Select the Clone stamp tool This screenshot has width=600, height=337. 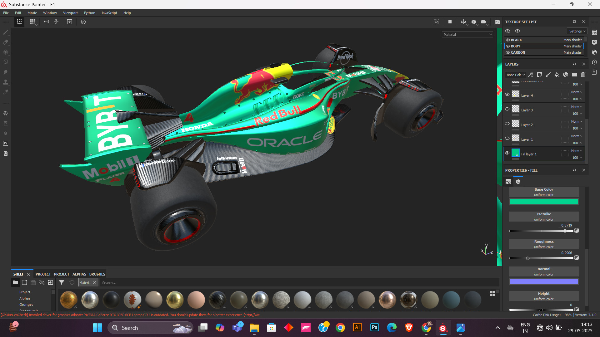coord(6,82)
